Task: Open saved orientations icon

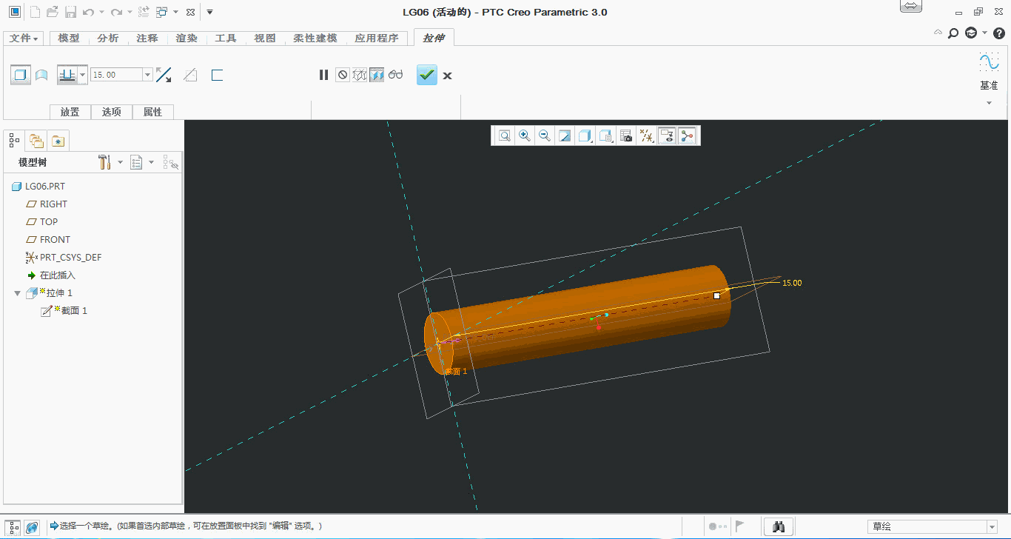Action: [606, 135]
